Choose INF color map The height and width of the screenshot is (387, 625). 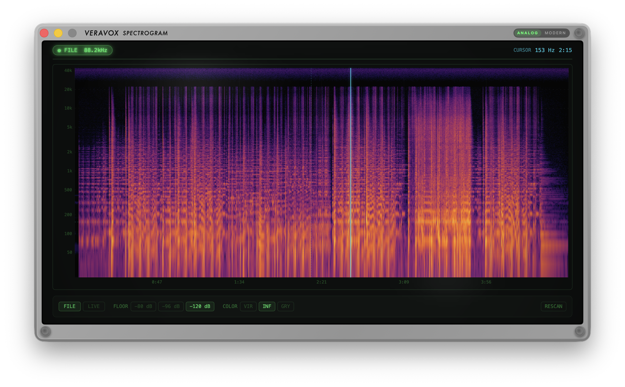pos(267,306)
